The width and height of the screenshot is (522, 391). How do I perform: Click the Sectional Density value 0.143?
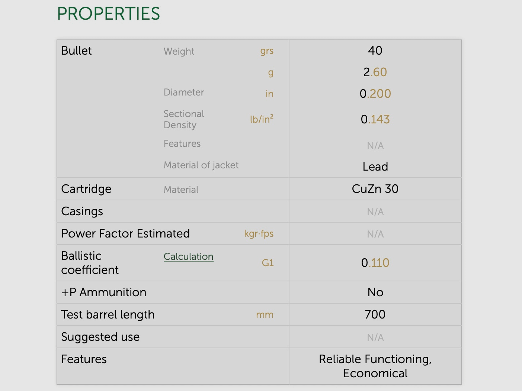pos(376,119)
